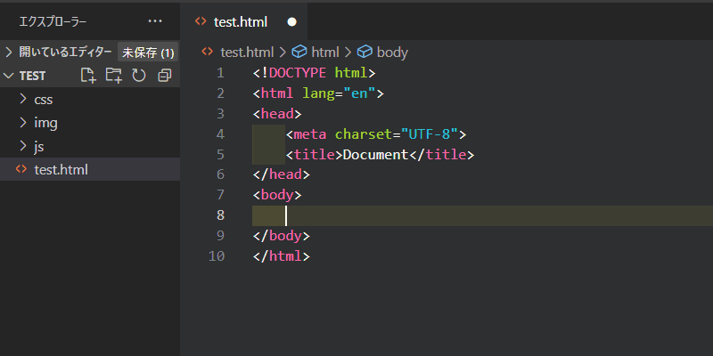Screen dimensions: 713x356
Task: Click line number 10 in gutter
Action: click(x=217, y=256)
